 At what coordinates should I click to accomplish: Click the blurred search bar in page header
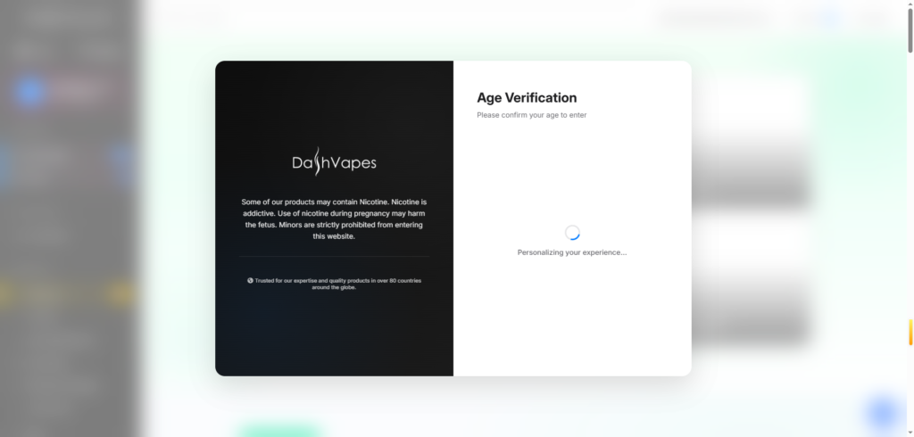pos(714,19)
